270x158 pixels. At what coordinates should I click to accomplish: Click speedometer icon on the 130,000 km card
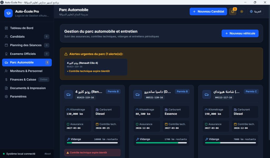click(68, 110)
